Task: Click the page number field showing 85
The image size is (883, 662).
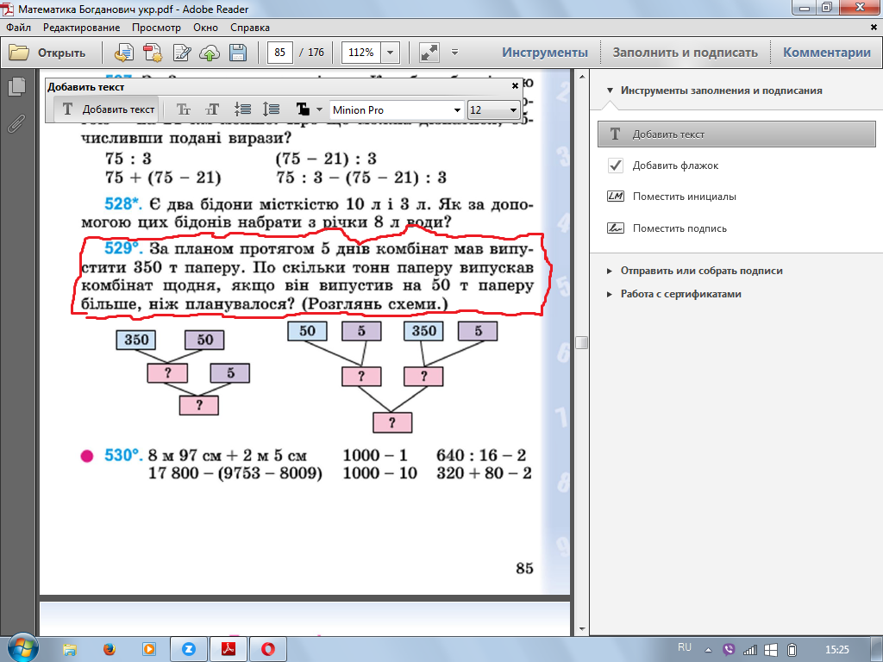Action: point(280,53)
